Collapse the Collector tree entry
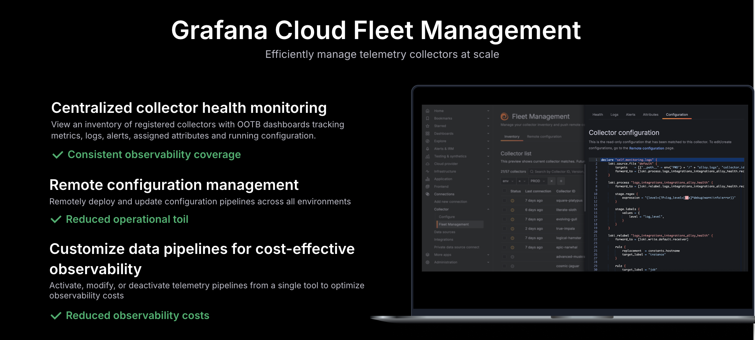The height and width of the screenshot is (340, 755). point(488,209)
